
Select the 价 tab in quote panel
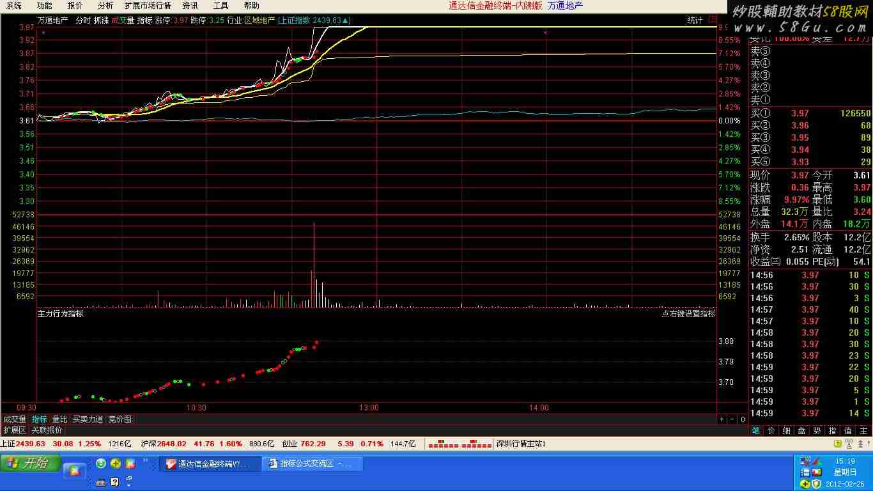(771, 431)
